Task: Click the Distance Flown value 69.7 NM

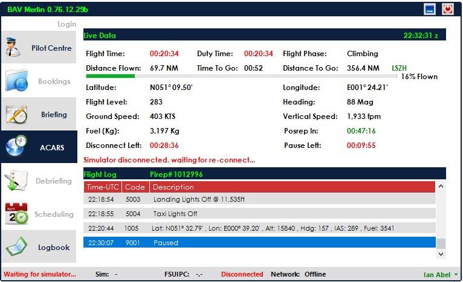Action: point(164,68)
